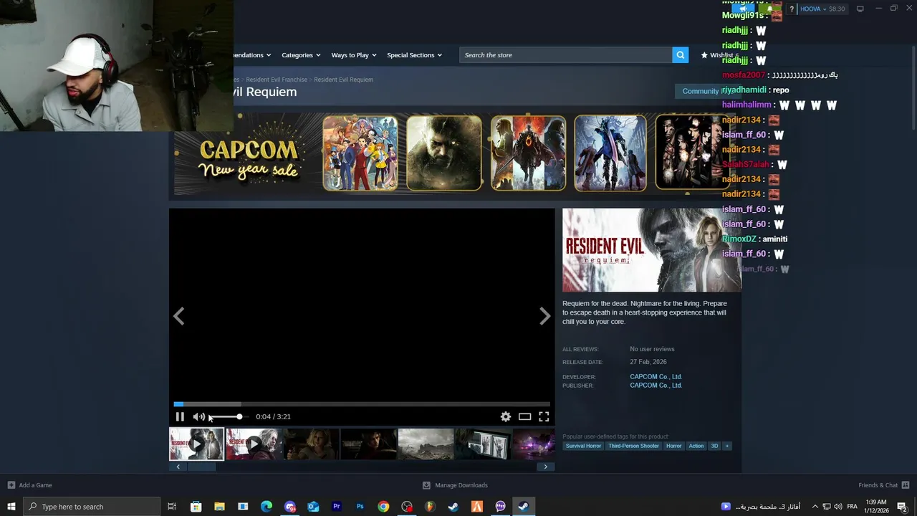The width and height of the screenshot is (917, 516).
Task: Open Microsoft Store from the taskbar
Action: point(196,507)
